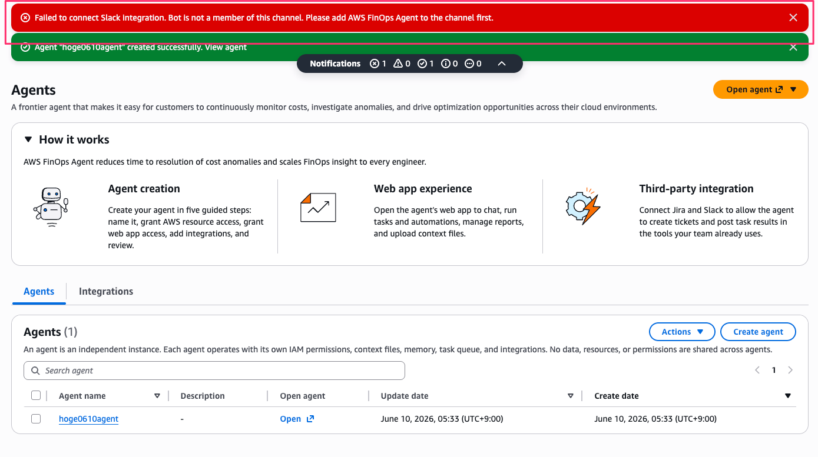Click the Create agent button
Image resolution: width=818 pixels, height=457 pixels.
point(758,332)
